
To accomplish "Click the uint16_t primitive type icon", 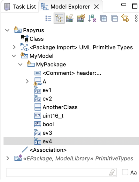I will click(38, 116).
